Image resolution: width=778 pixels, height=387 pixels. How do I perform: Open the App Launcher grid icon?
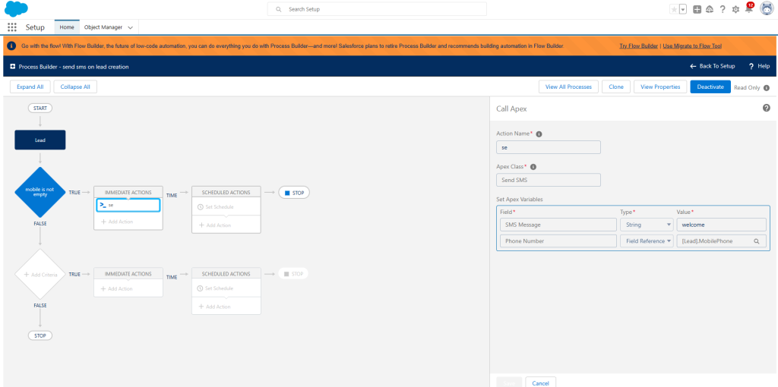tap(12, 27)
